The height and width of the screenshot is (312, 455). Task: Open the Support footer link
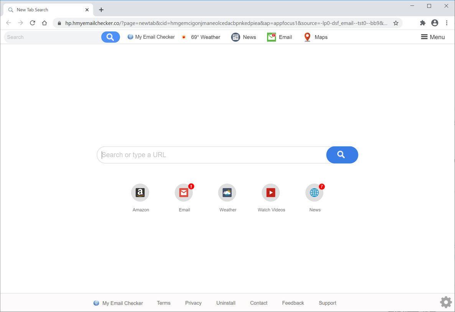tap(327, 303)
